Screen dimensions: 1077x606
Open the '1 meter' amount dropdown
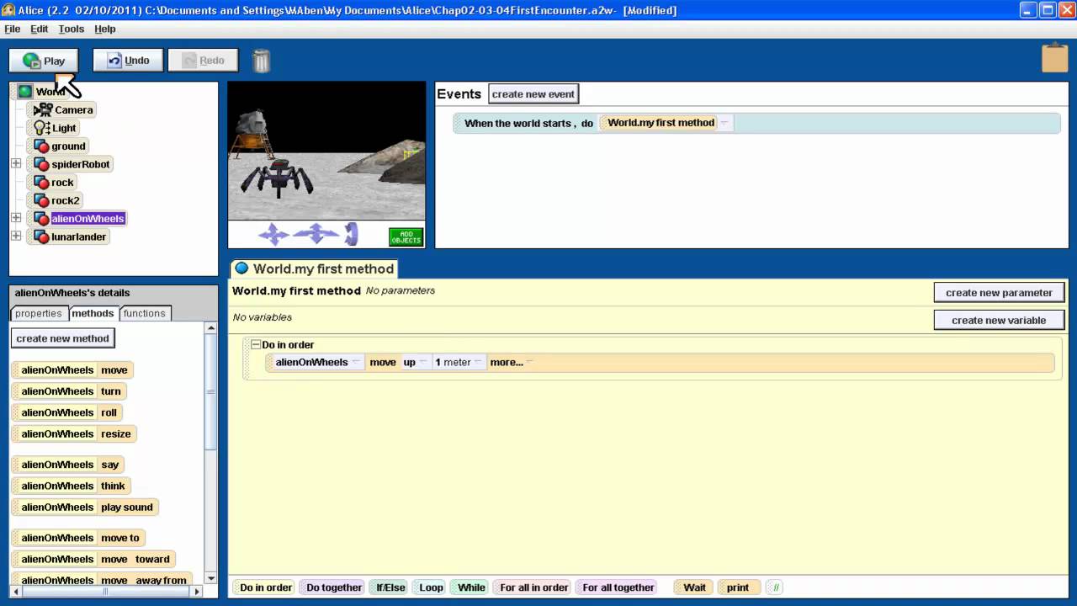click(478, 362)
